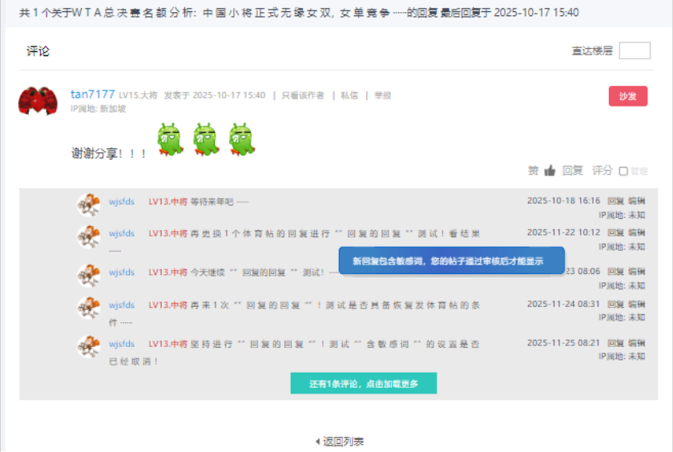Screen dimensions: 673x452
Task: Click the red 沙发 button
Action: click(628, 96)
